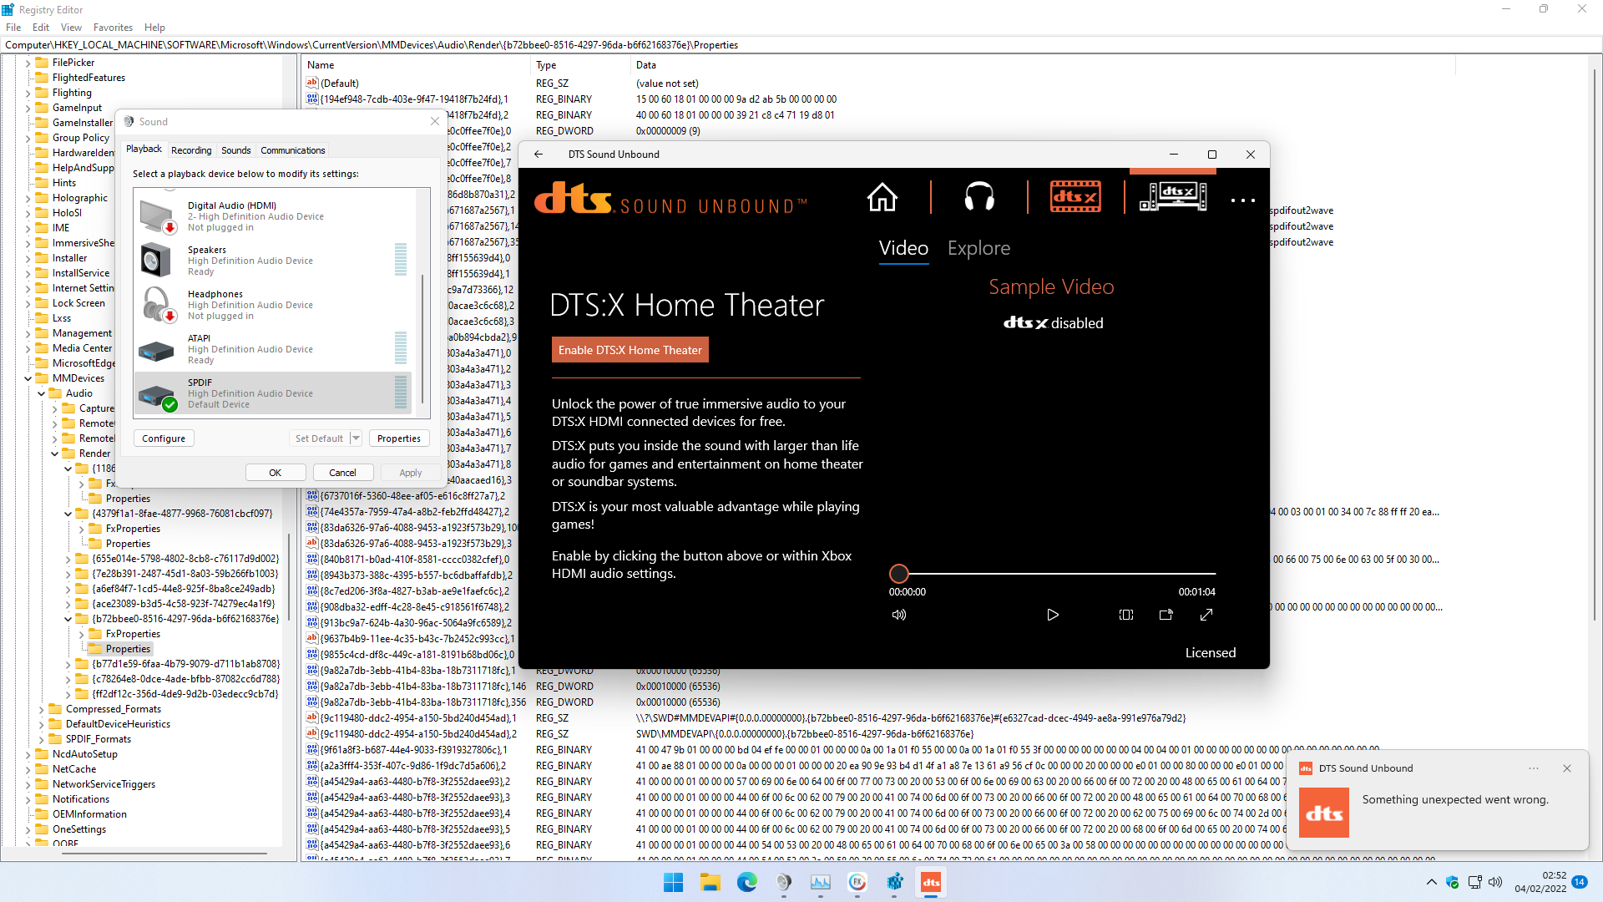Viewport: 1603px width, 902px height.
Task: Click Cancel in the Sound dialog
Action: (342, 473)
